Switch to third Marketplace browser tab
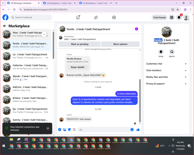The height and width of the screenshot is (155, 194). 95,3
